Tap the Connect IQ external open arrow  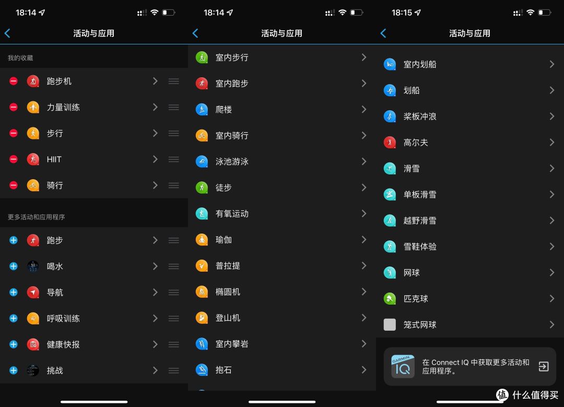click(544, 366)
